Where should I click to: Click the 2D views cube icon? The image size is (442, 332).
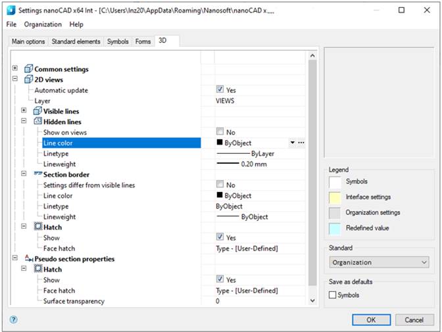pyautogui.click(x=28, y=80)
